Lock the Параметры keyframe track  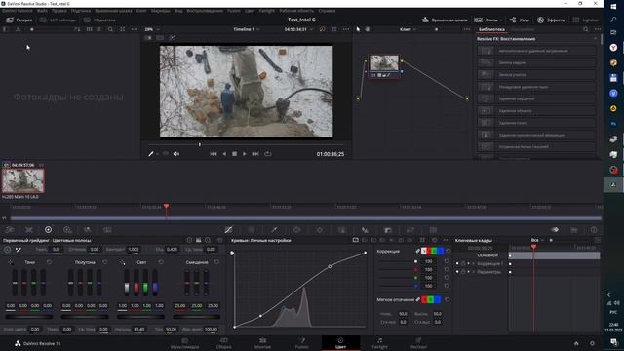click(x=463, y=272)
